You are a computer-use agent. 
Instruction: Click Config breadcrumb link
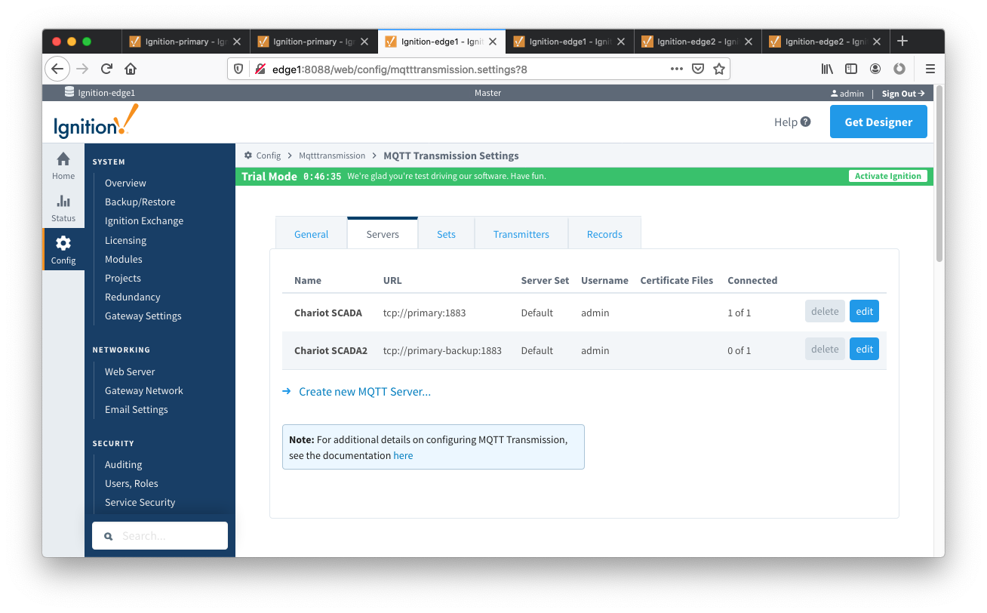tap(268, 156)
